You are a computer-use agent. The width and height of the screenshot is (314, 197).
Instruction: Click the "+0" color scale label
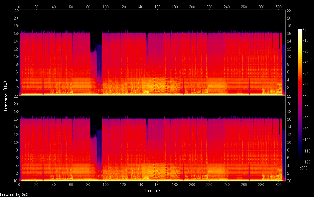304,29
